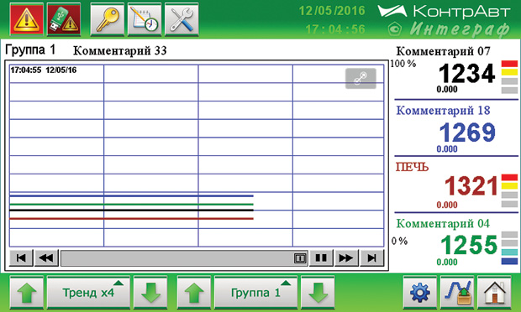Click the red alarm indicator of Комментарий 07
Image resolution: width=521 pixels, height=312 pixels.
(509, 64)
